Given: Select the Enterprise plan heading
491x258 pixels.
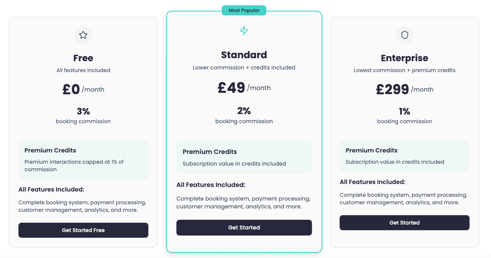Looking at the screenshot, I should [404, 58].
